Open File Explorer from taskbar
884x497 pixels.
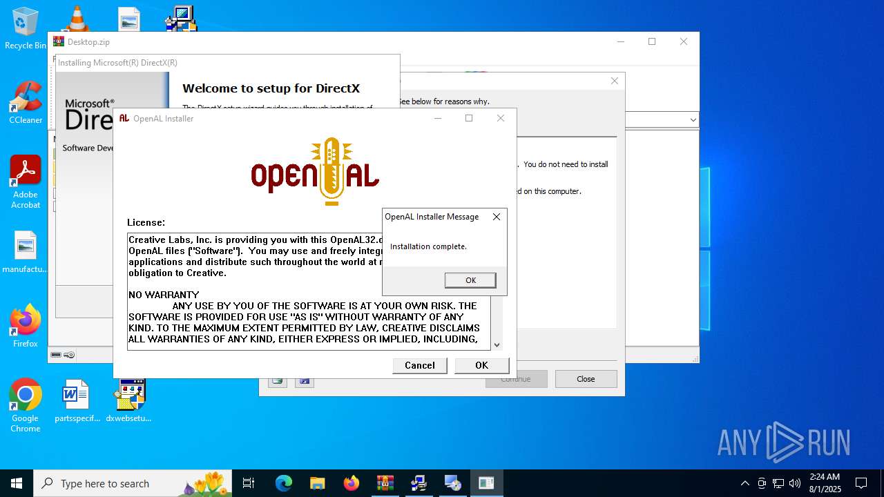click(x=317, y=483)
